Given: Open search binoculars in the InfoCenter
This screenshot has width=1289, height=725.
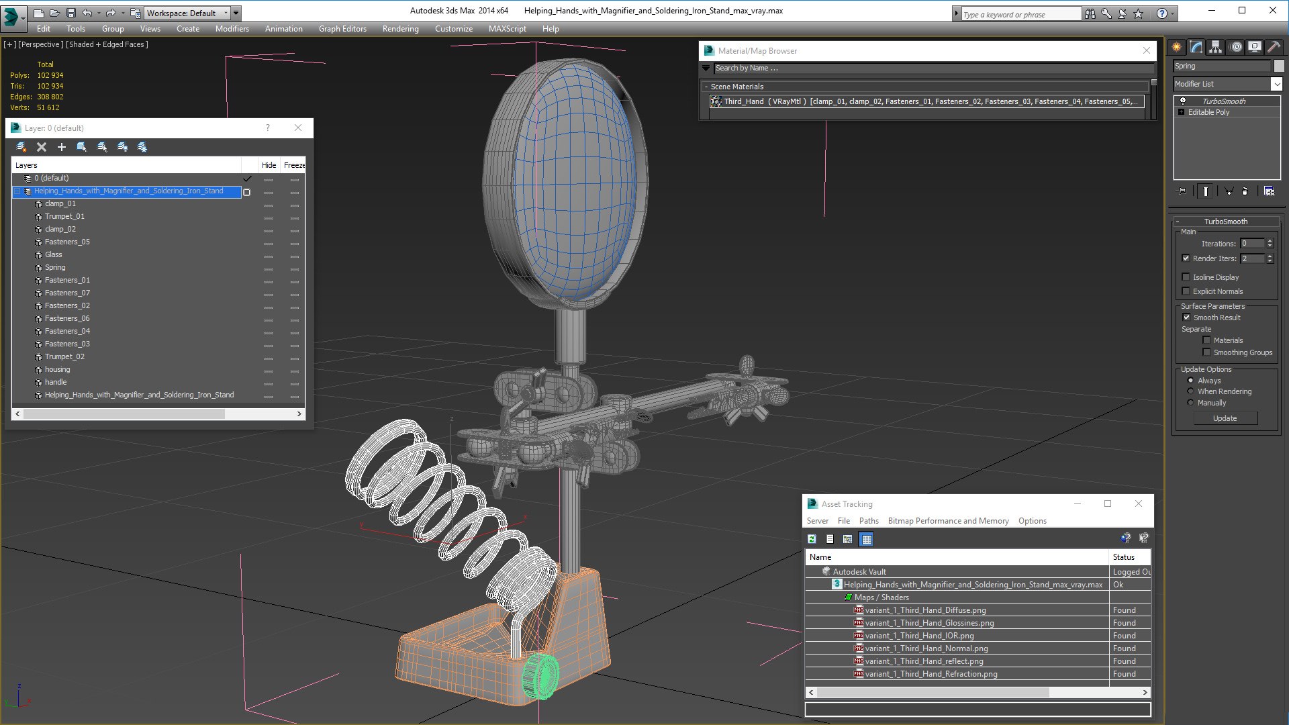Looking at the screenshot, I should click(x=1090, y=13).
